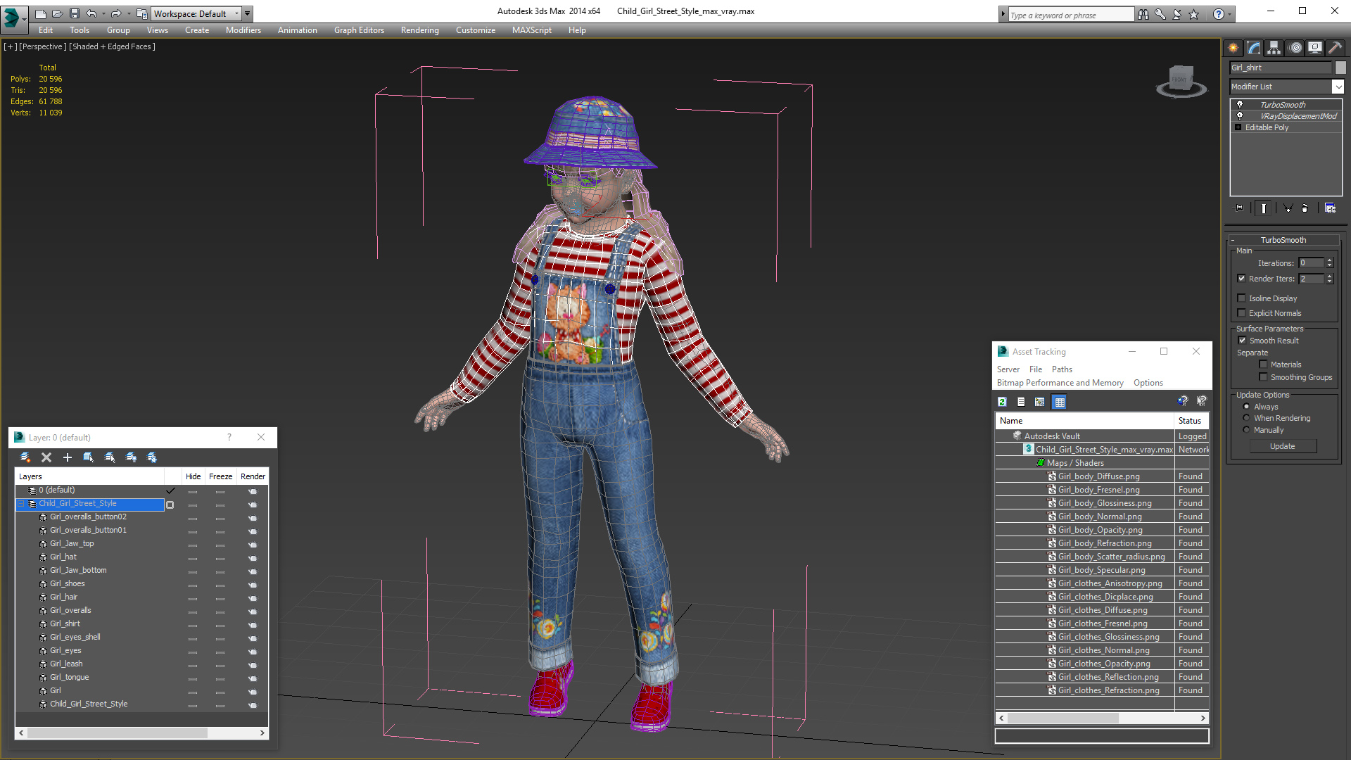Click Create New Layer icon in Layer dialog

click(25, 457)
